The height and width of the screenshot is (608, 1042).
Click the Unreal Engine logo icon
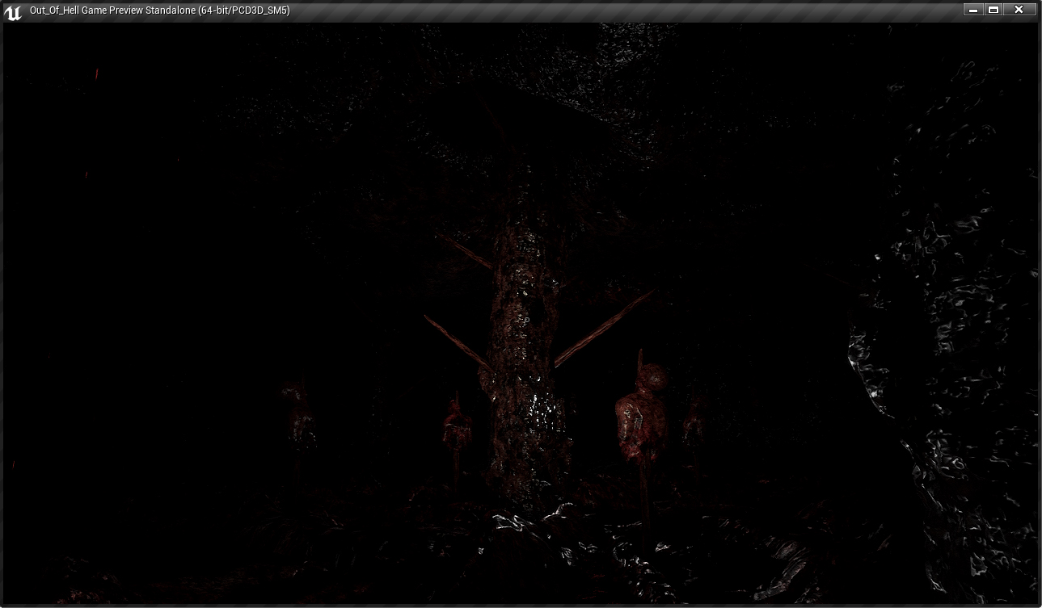click(x=13, y=11)
